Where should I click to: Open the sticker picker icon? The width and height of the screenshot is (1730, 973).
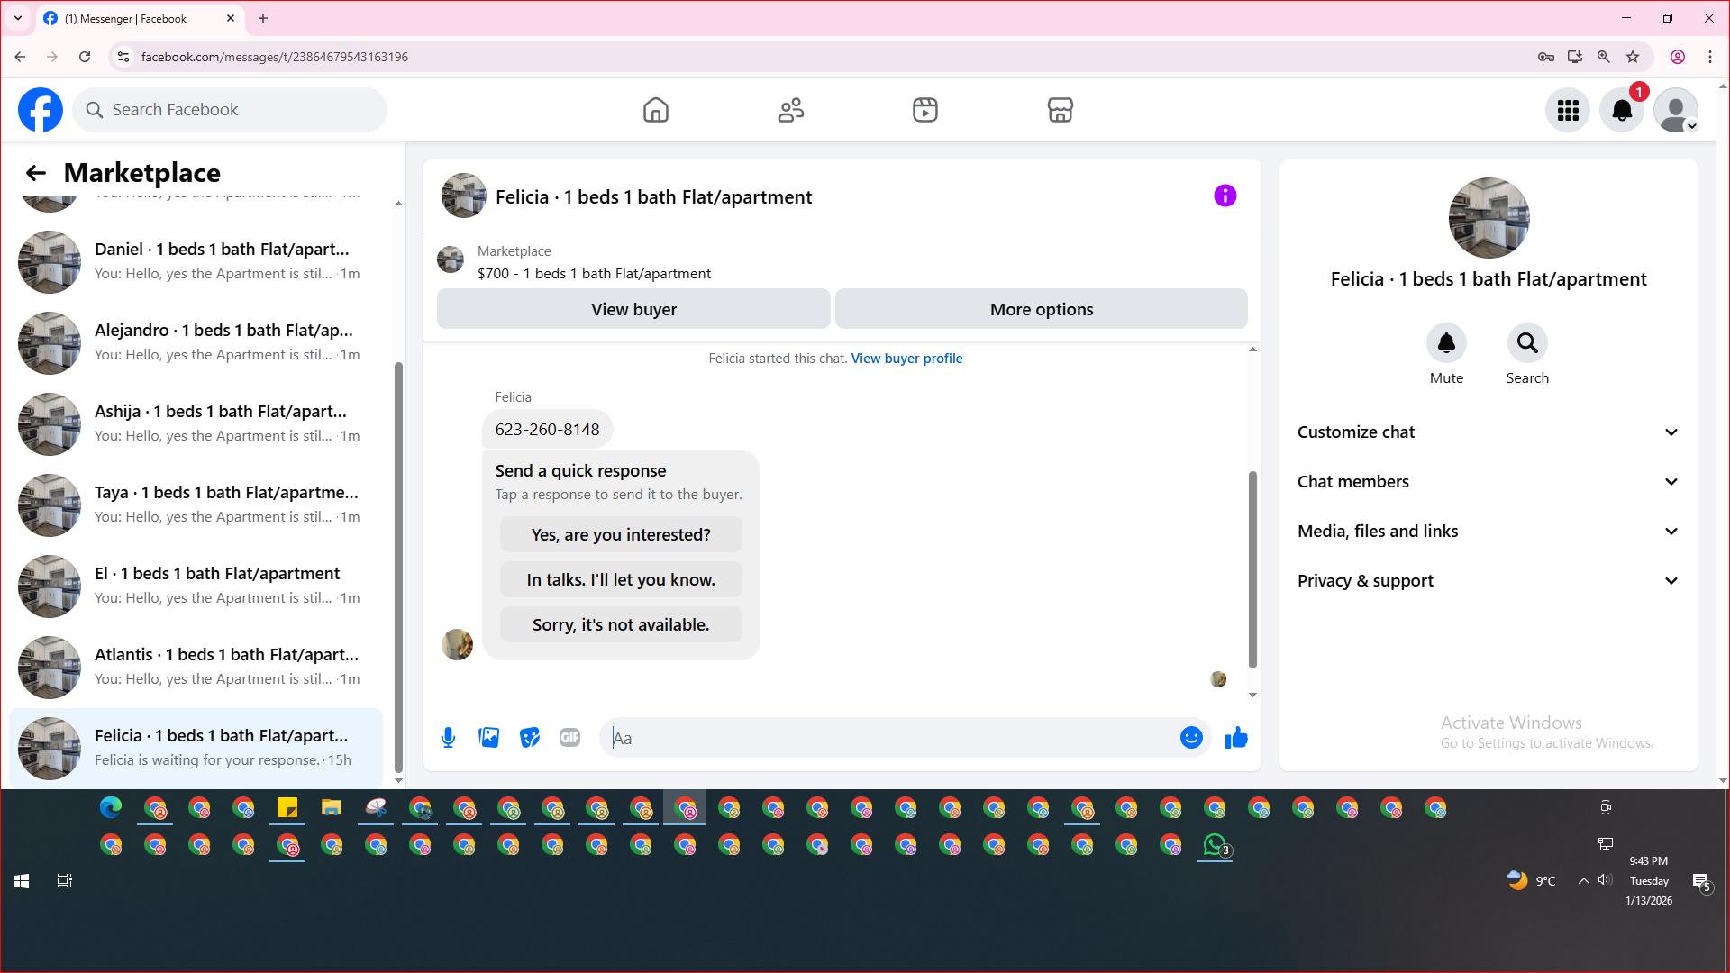[x=529, y=738]
